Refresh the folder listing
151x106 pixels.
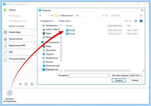[107, 16]
